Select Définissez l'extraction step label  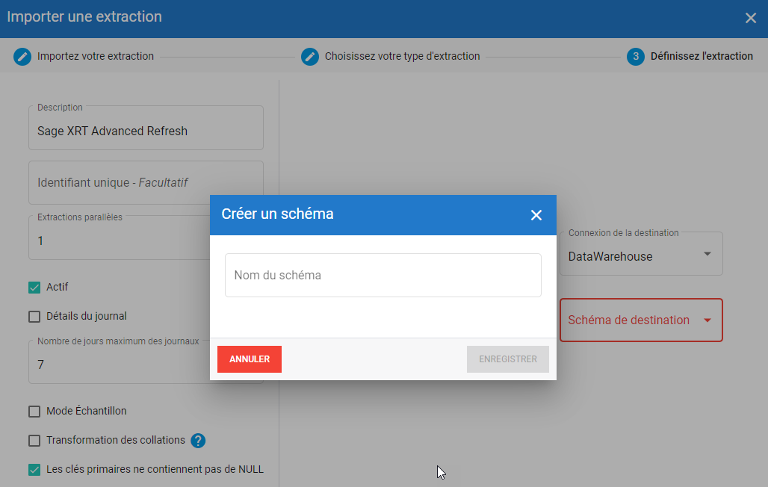(x=702, y=56)
